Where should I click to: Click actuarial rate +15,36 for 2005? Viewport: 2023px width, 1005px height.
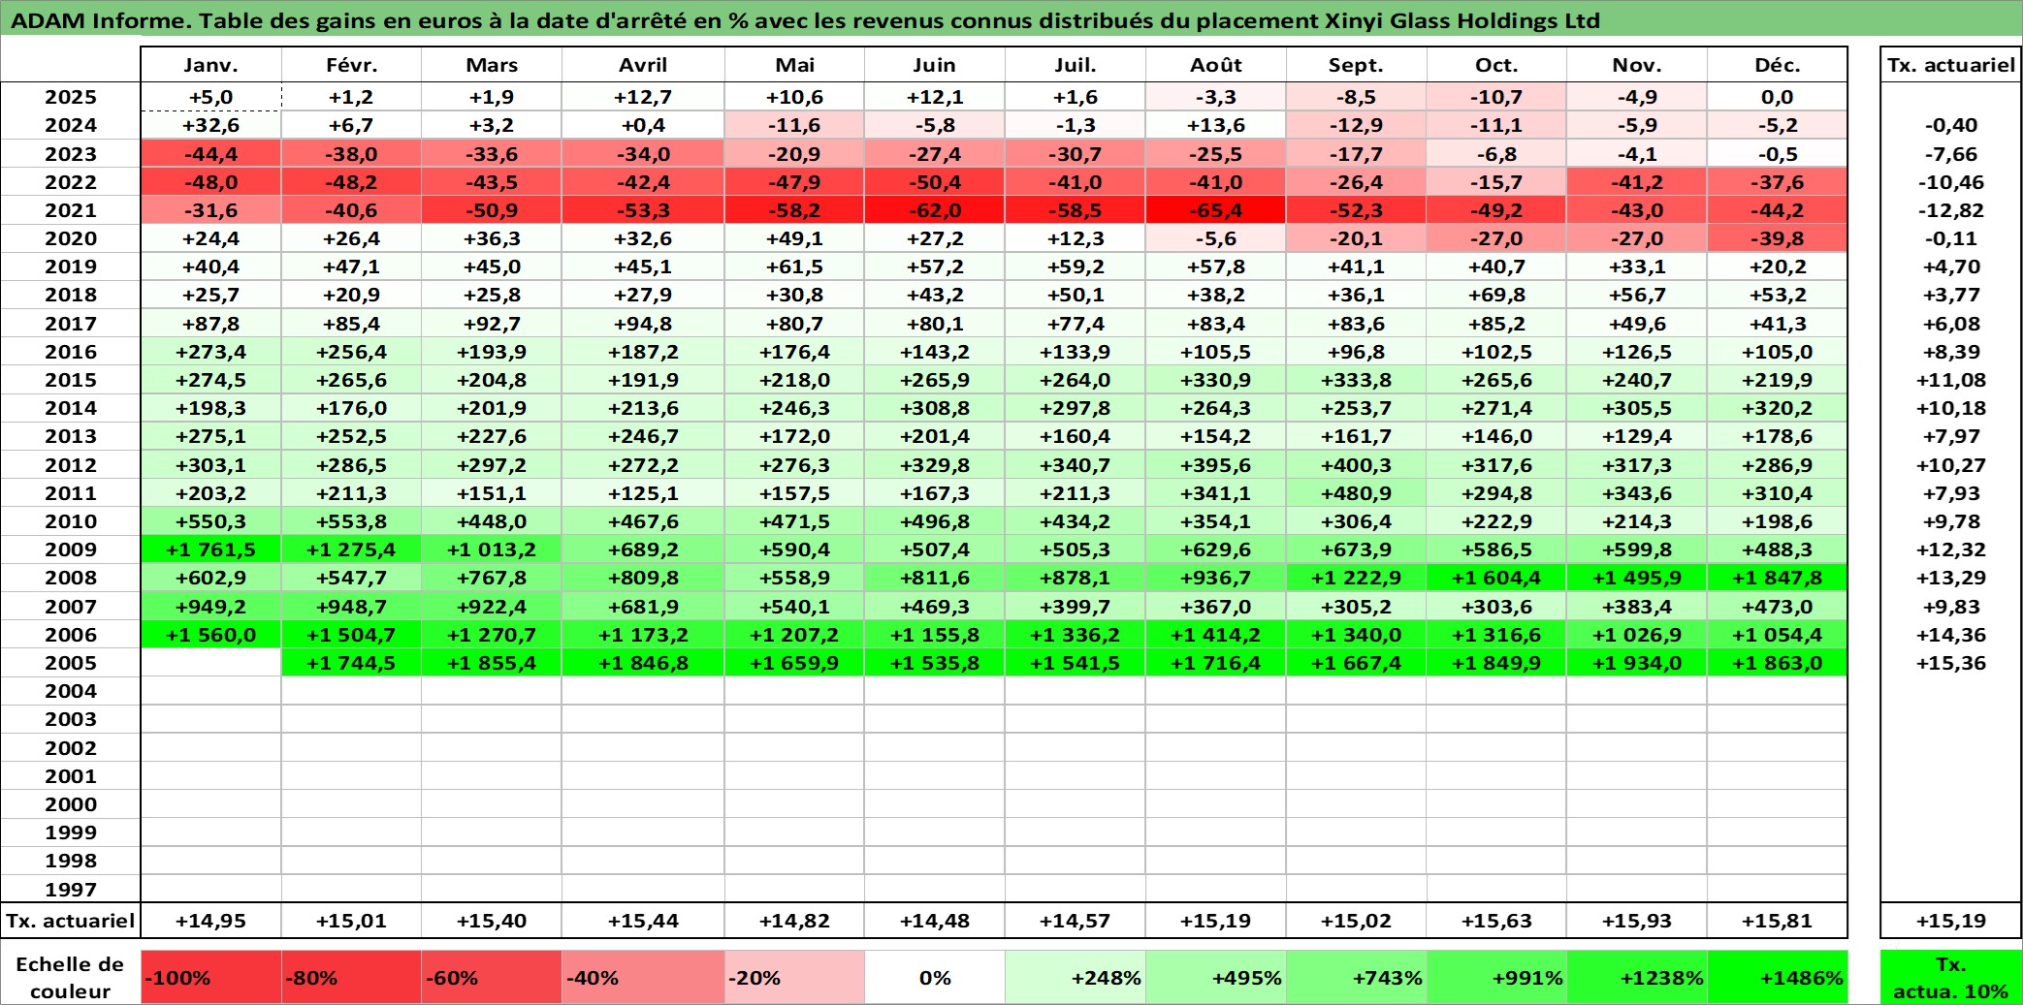click(1951, 663)
